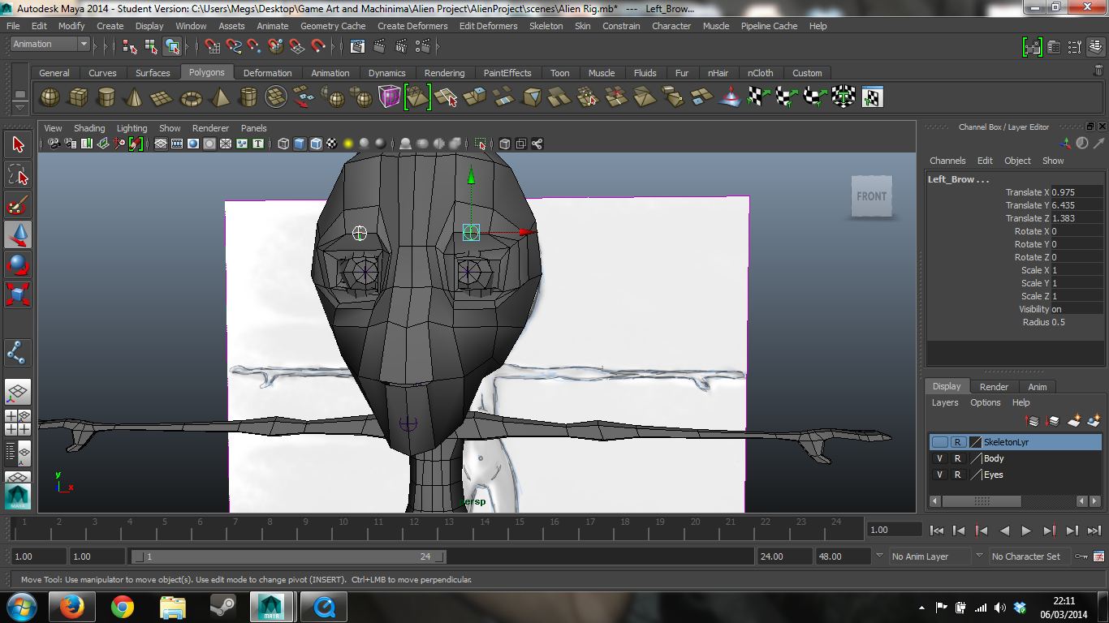
Task: Switch to the Rendering shelf tab
Action: [445, 73]
